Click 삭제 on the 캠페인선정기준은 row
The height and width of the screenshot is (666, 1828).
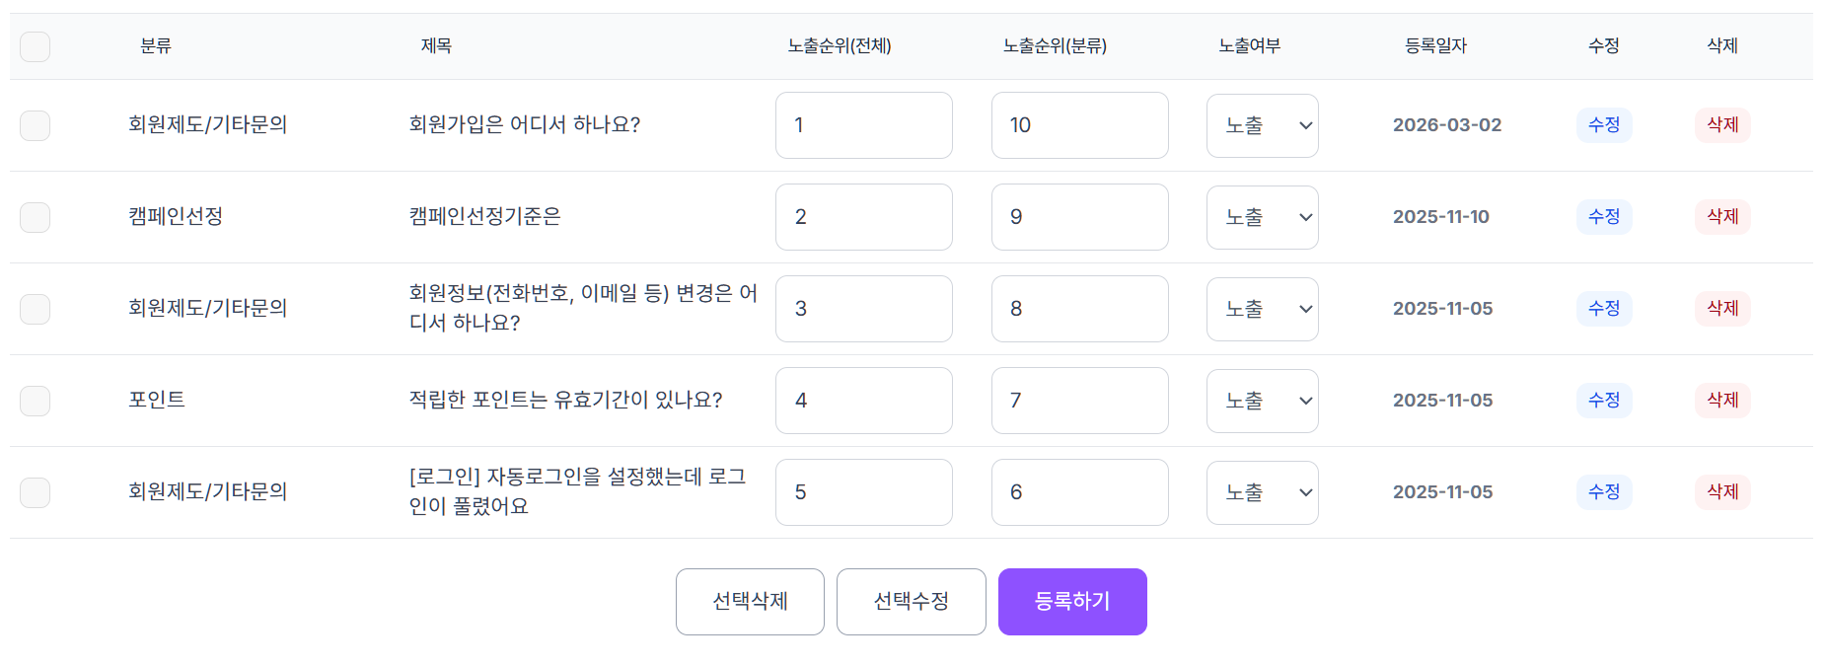[x=1722, y=217]
